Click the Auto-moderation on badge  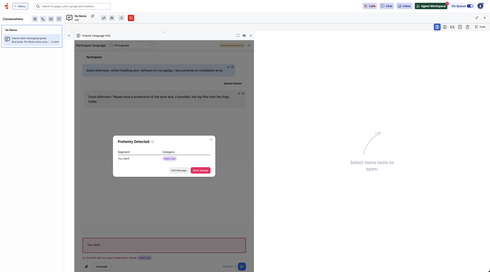pos(232,45)
